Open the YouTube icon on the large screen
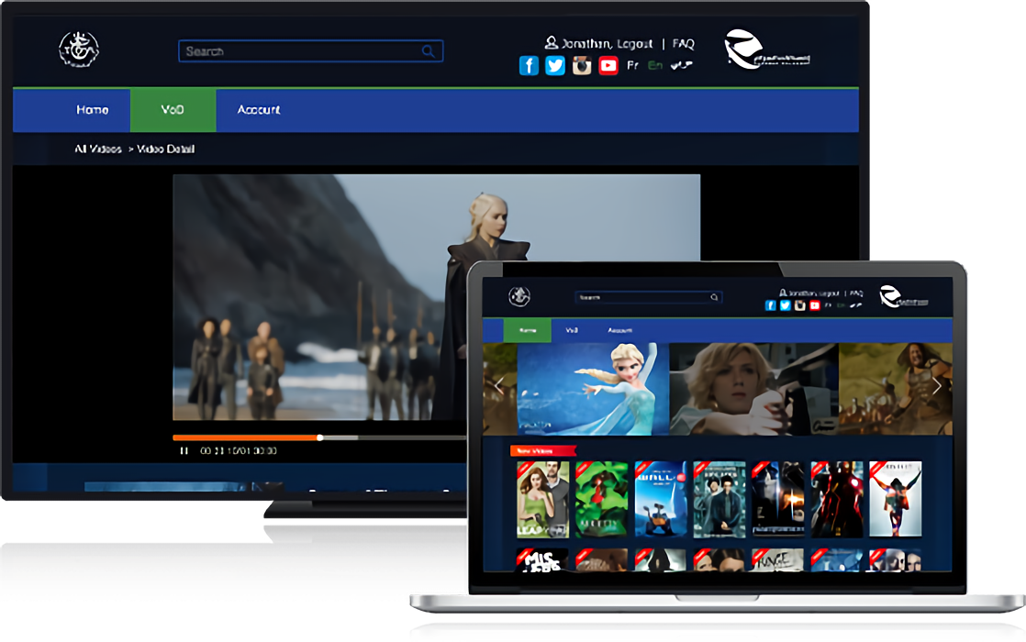This screenshot has height=642, width=1026. 608,65
